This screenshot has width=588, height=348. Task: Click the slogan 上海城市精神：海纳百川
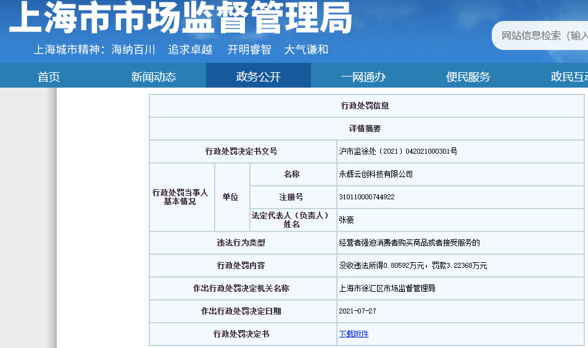pyautogui.click(x=94, y=49)
